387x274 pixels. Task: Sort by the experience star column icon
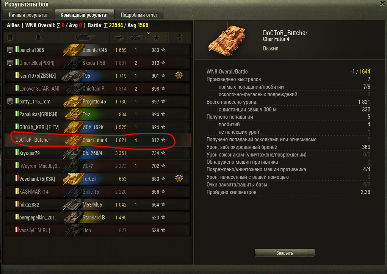(157, 38)
